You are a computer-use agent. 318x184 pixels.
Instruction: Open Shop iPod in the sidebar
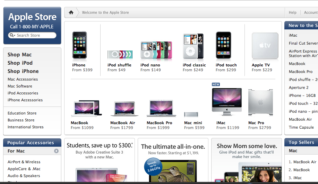pyautogui.click(x=20, y=63)
